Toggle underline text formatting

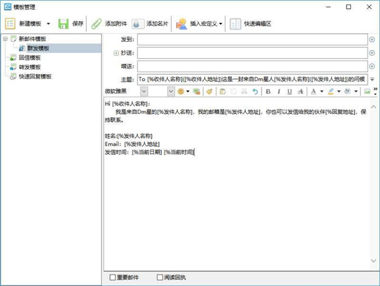coord(290,92)
